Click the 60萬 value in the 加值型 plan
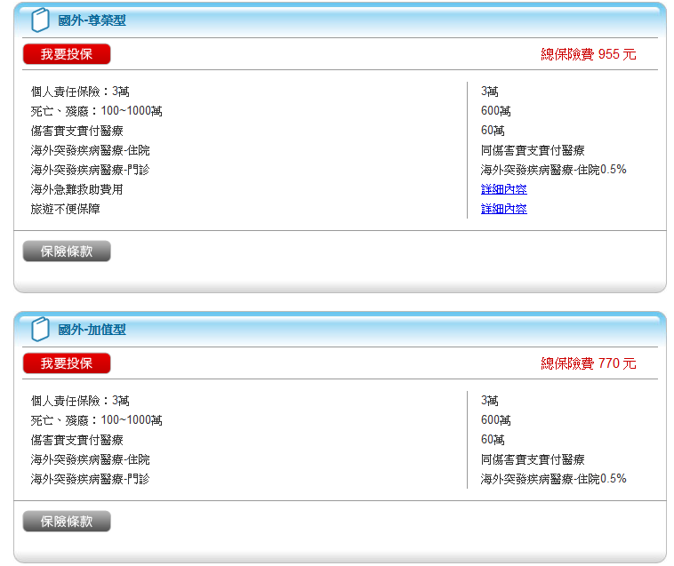674x566 pixels. [493, 440]
